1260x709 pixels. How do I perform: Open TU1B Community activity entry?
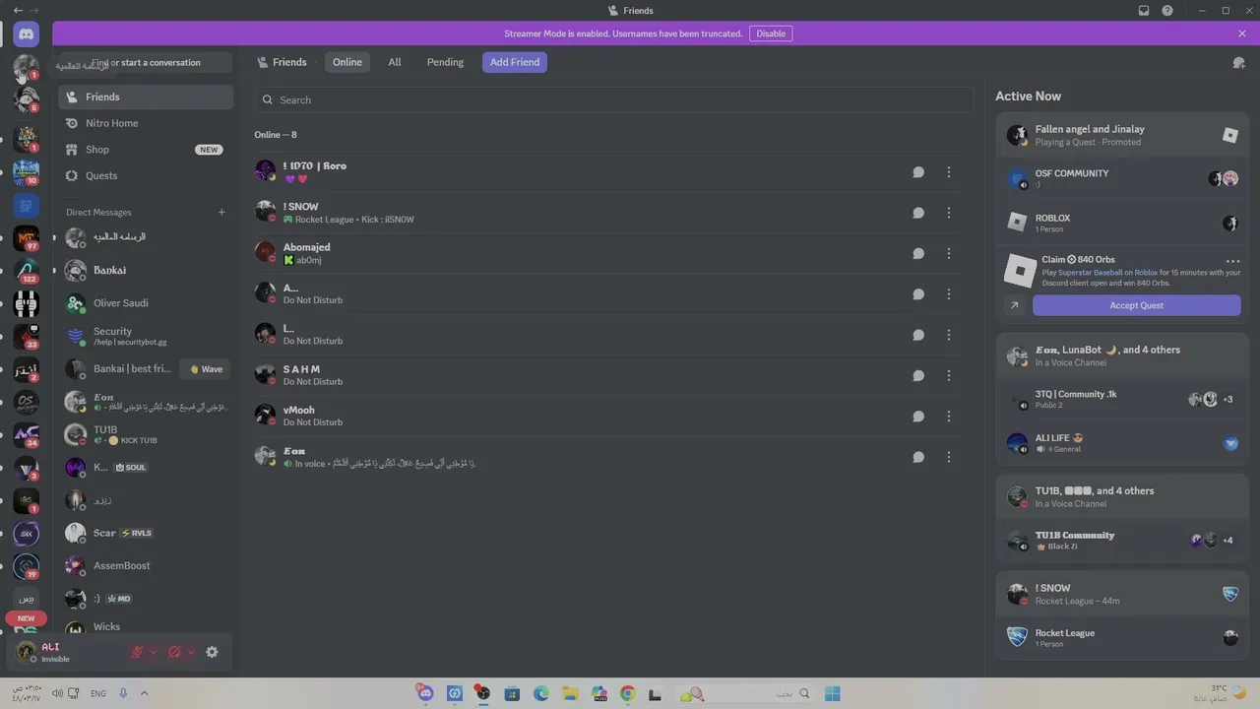click(1122, 540)
